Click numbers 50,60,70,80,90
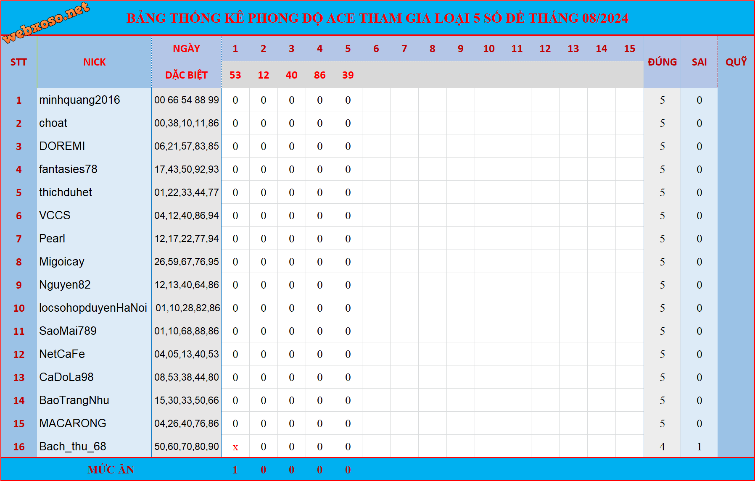 [x=187, y=447]
